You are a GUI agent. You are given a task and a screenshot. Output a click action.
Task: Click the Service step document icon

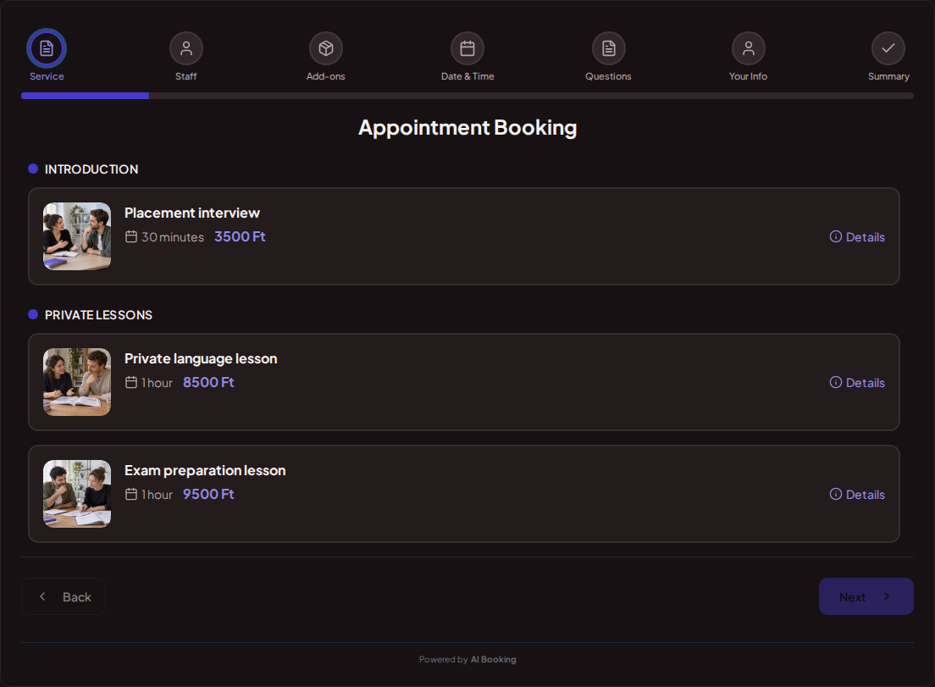tap(47, 48)
